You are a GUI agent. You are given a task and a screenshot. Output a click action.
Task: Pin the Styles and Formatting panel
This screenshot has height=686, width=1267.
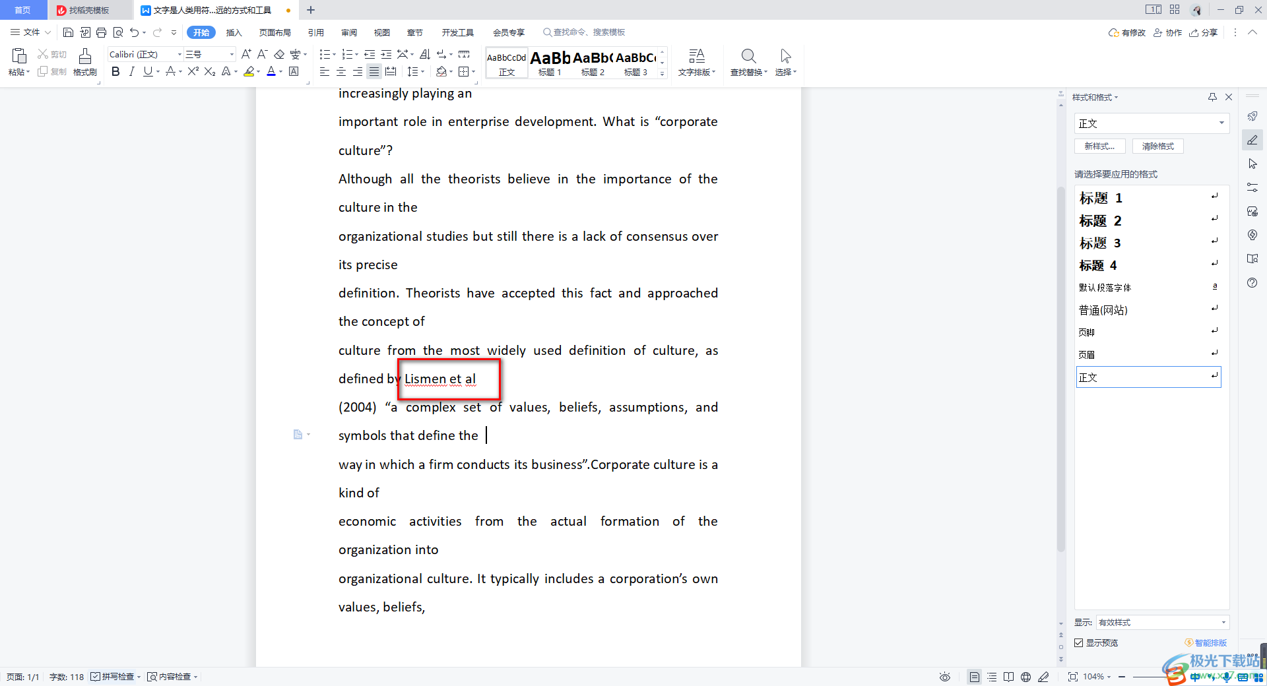click(1212, 97)
